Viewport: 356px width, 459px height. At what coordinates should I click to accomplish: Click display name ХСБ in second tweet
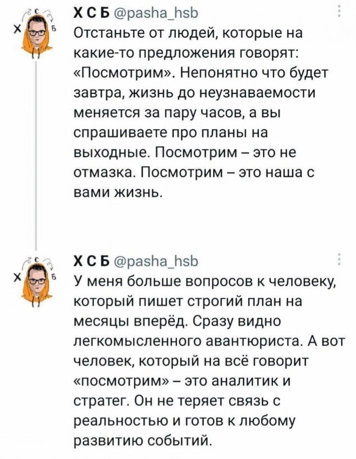point(91,261)
